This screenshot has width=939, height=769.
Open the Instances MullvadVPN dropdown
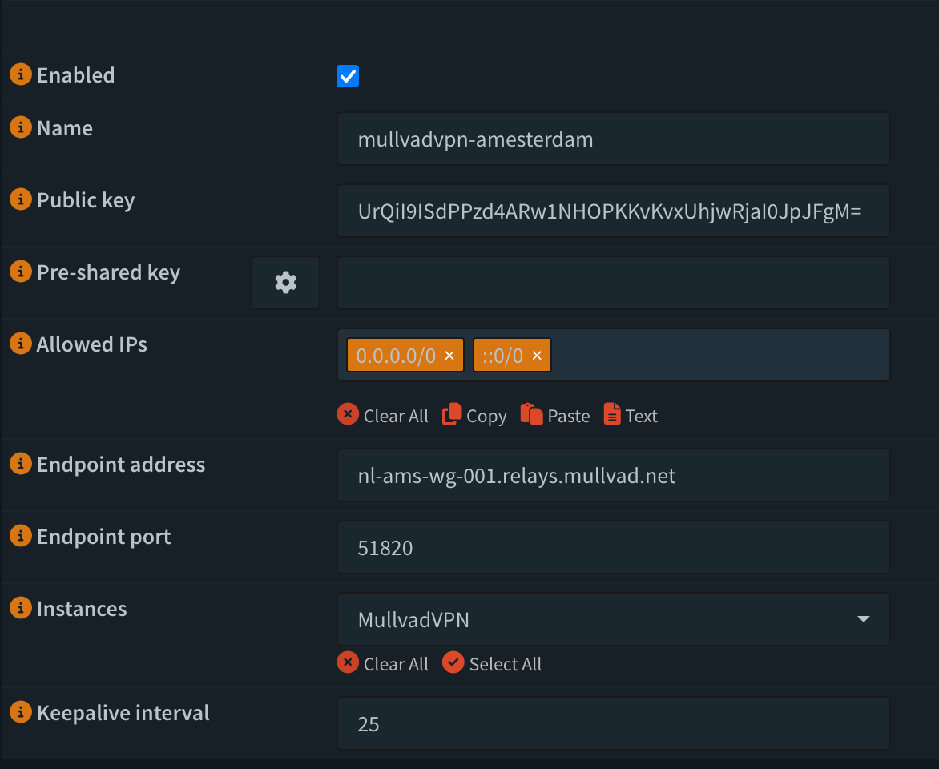click(613, 619)
